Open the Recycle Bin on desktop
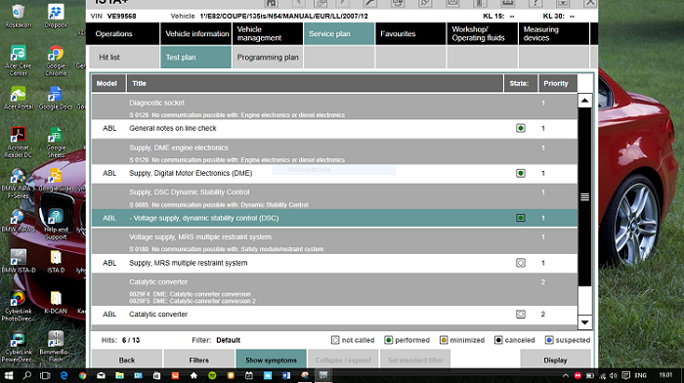Viewport: 684px width, 383px height. [19, 16]
